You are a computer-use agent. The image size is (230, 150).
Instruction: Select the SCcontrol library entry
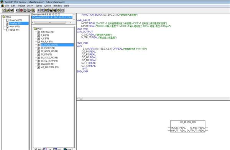tap(52, 17)
